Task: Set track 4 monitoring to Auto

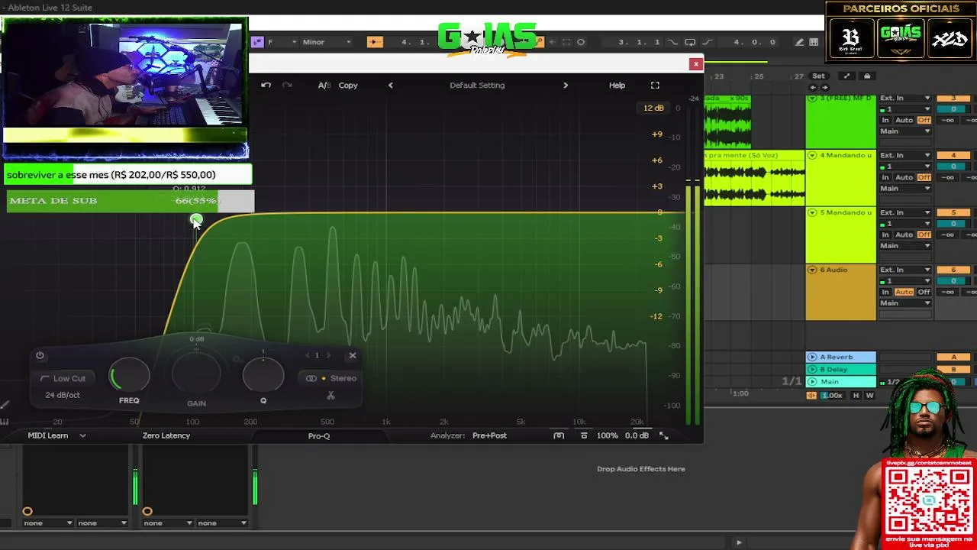Action: [x=904, y=177]
